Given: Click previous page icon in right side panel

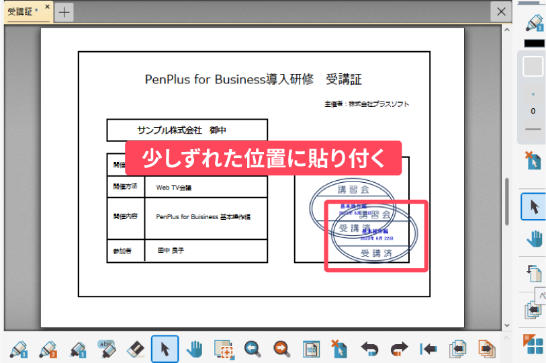Looking at the screenshot, I should pyautogui.click(x=534, y=309).
